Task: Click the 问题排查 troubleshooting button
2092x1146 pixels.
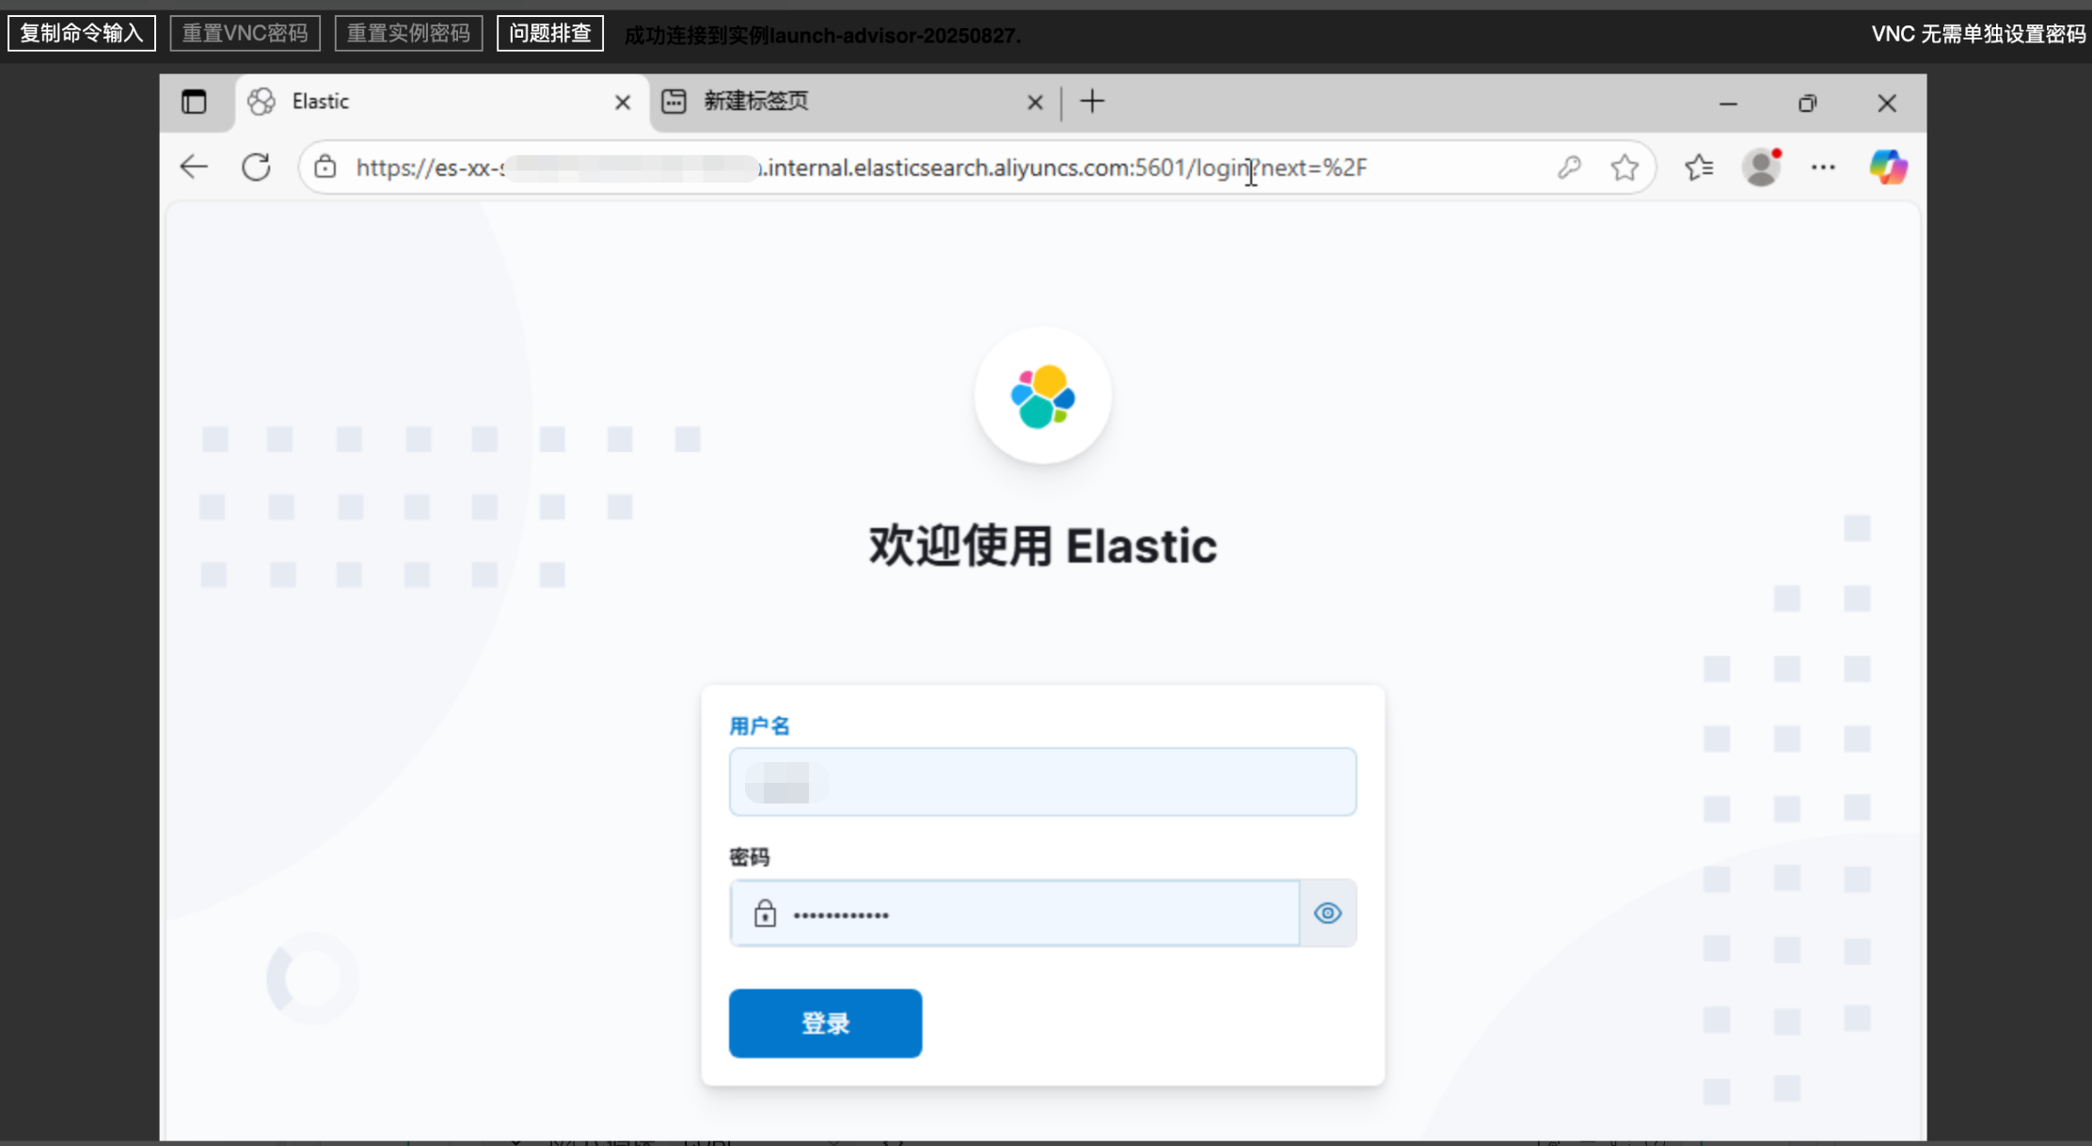Action: (549, 34)
